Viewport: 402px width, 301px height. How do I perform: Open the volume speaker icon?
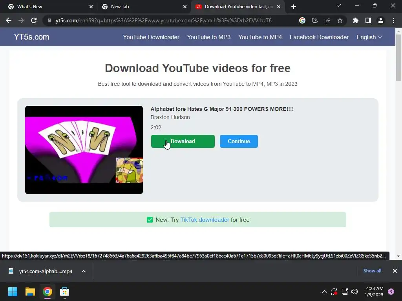click(x=354, y=292)
